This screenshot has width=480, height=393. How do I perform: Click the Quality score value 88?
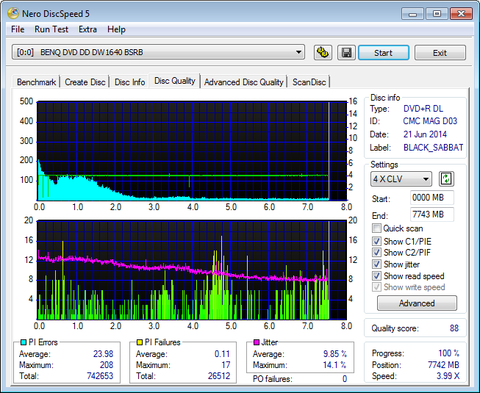click(454, 328)
